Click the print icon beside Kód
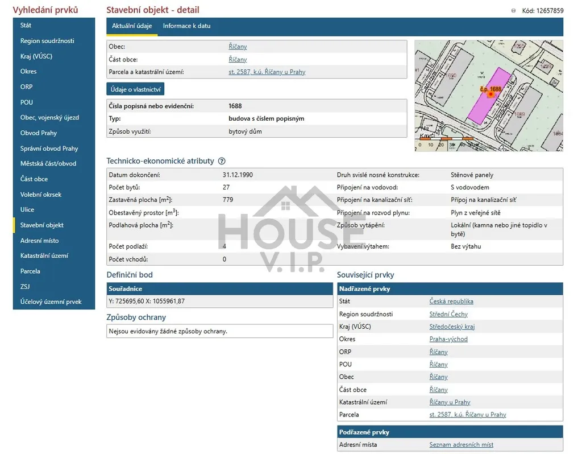Image resolution: width=582 pixels, height=454 pixels. (x=514, y=11)
